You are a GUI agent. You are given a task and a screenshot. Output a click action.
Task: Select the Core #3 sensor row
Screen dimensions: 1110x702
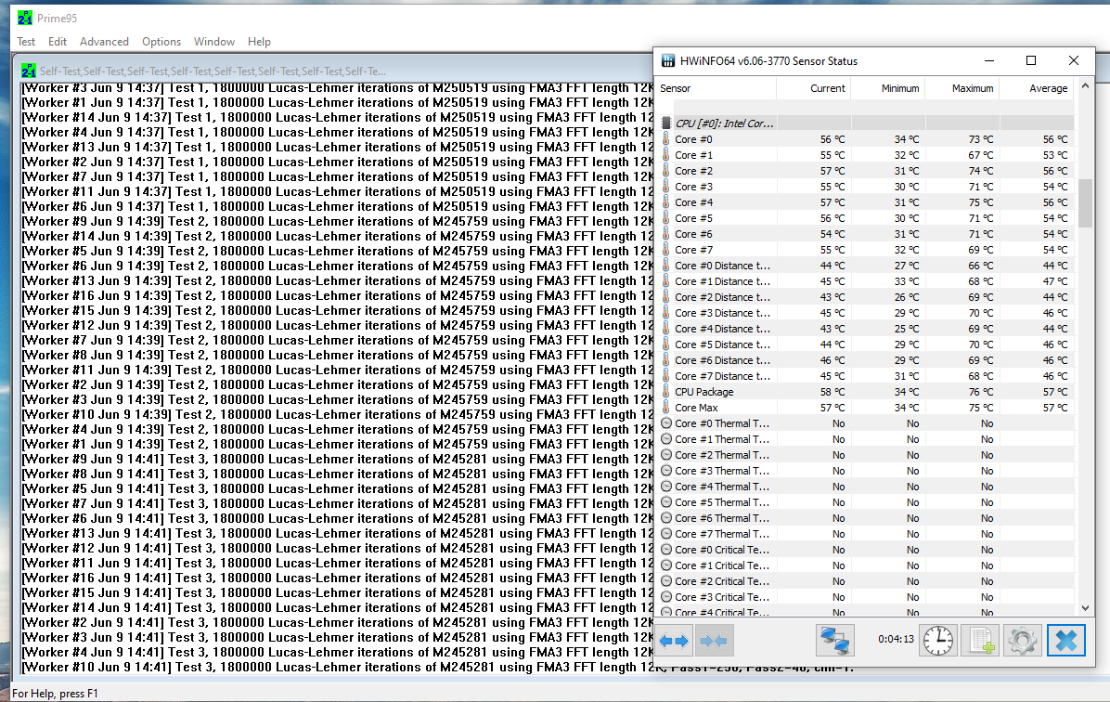[865, 187]
